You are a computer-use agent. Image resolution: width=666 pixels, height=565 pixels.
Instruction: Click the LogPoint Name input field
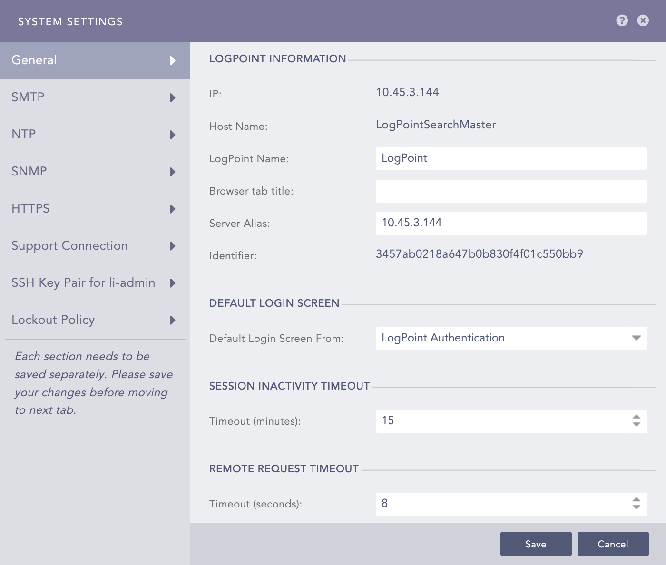tap(511, 159)
